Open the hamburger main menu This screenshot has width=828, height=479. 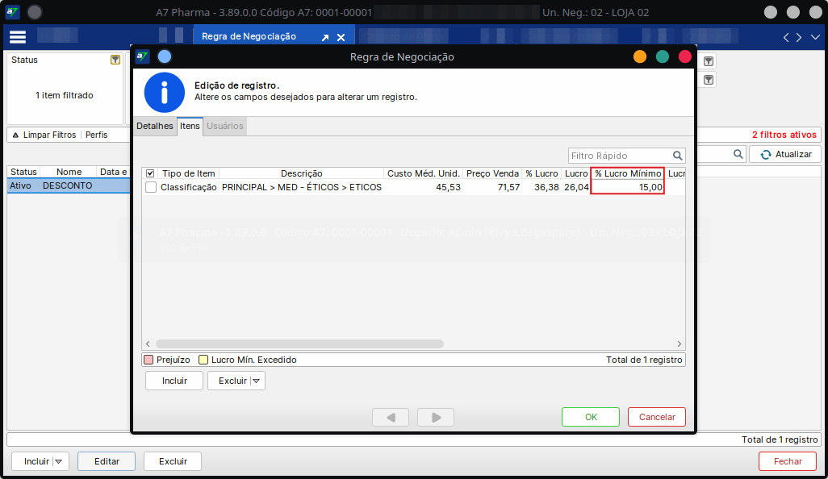coord(18,37)
